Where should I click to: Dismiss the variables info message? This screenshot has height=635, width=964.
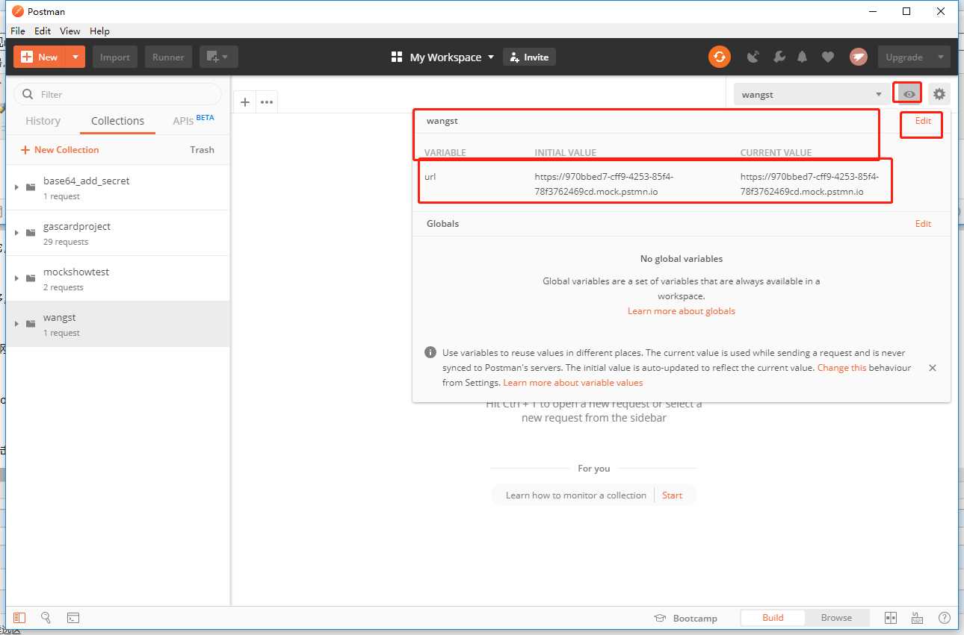click(x=932, y=368)
